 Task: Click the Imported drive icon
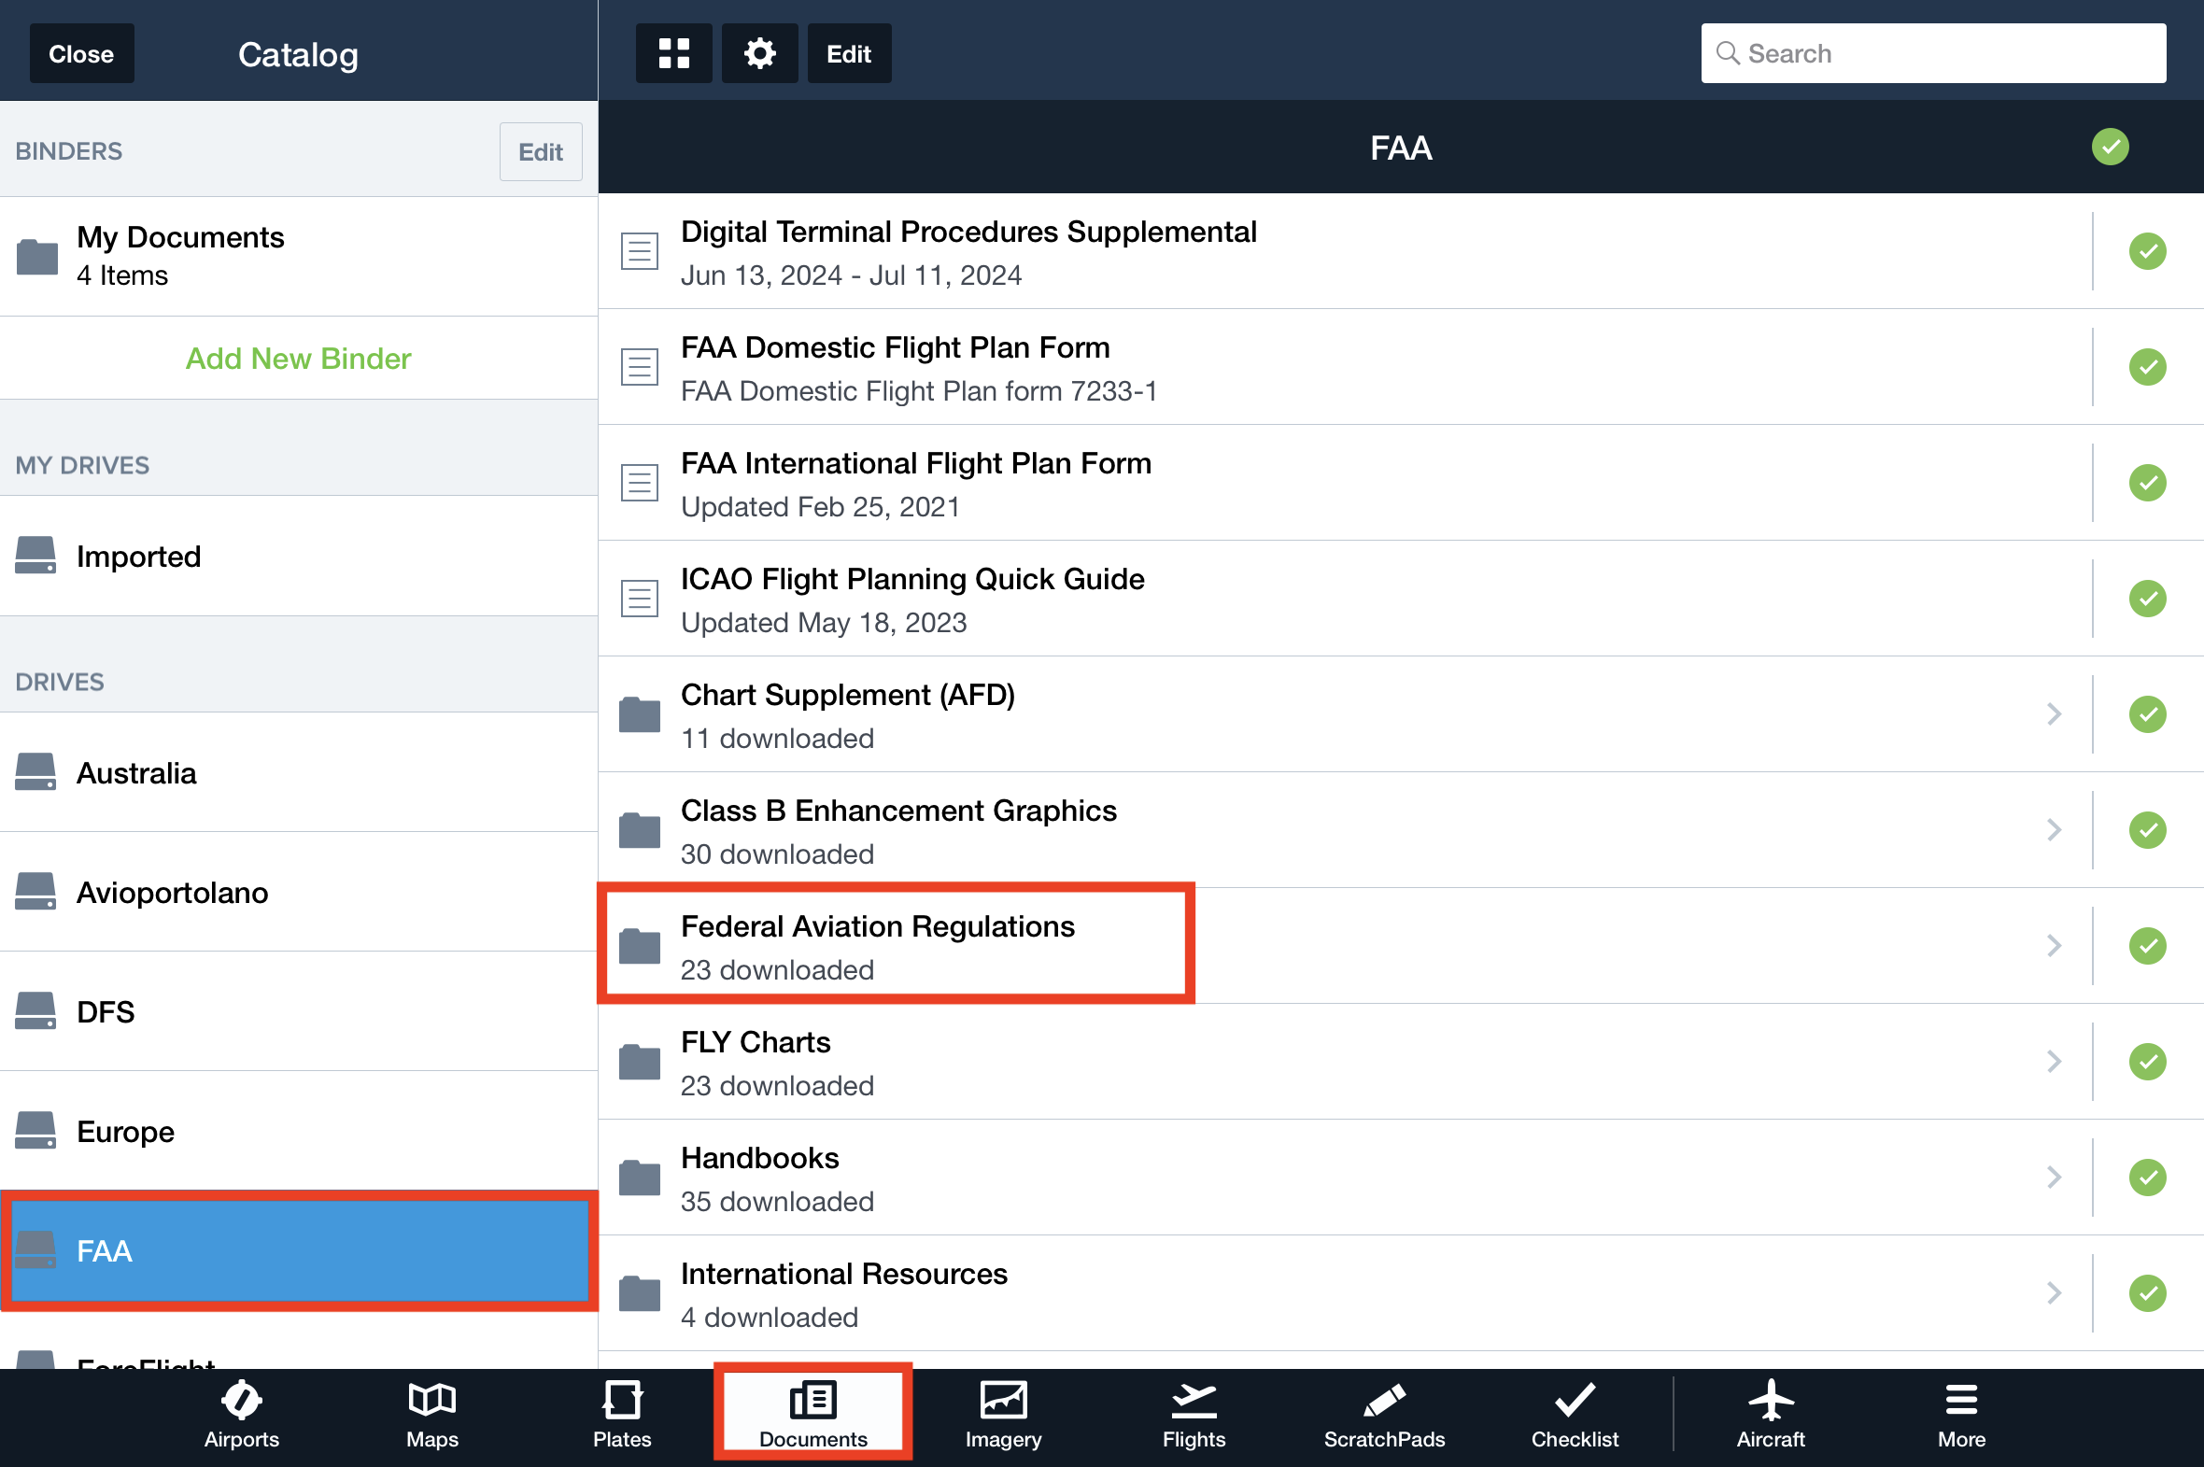35,556
